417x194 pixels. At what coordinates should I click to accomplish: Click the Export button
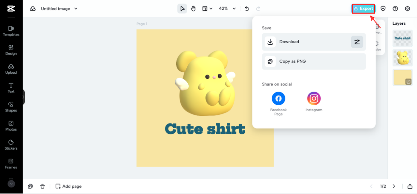click(364, 9)
